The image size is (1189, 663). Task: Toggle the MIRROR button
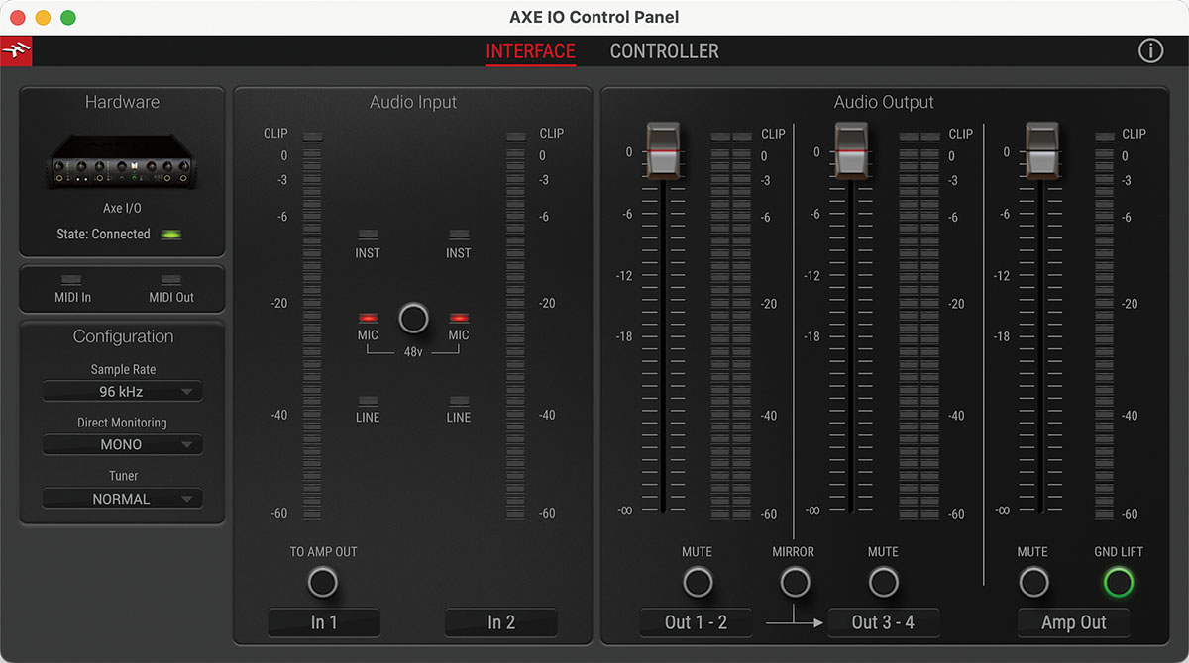pyautogui.click(x=795, y=582)
